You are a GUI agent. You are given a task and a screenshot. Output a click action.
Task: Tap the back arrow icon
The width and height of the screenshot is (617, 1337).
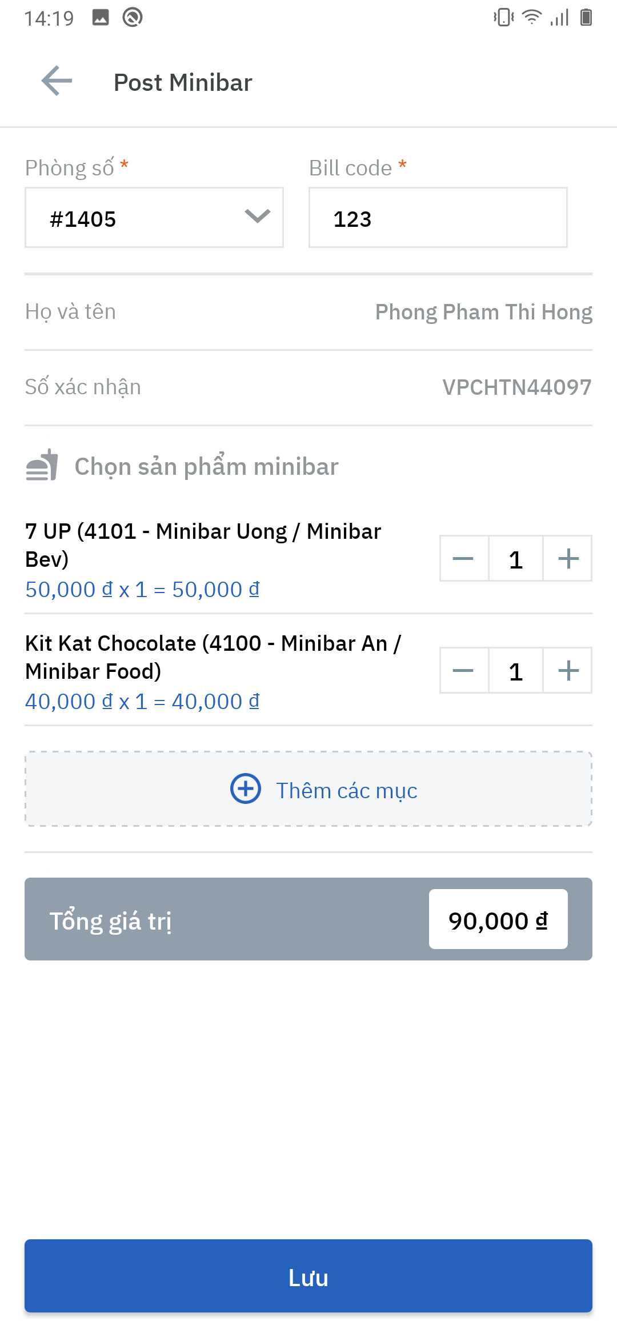[x=57, y=81]
